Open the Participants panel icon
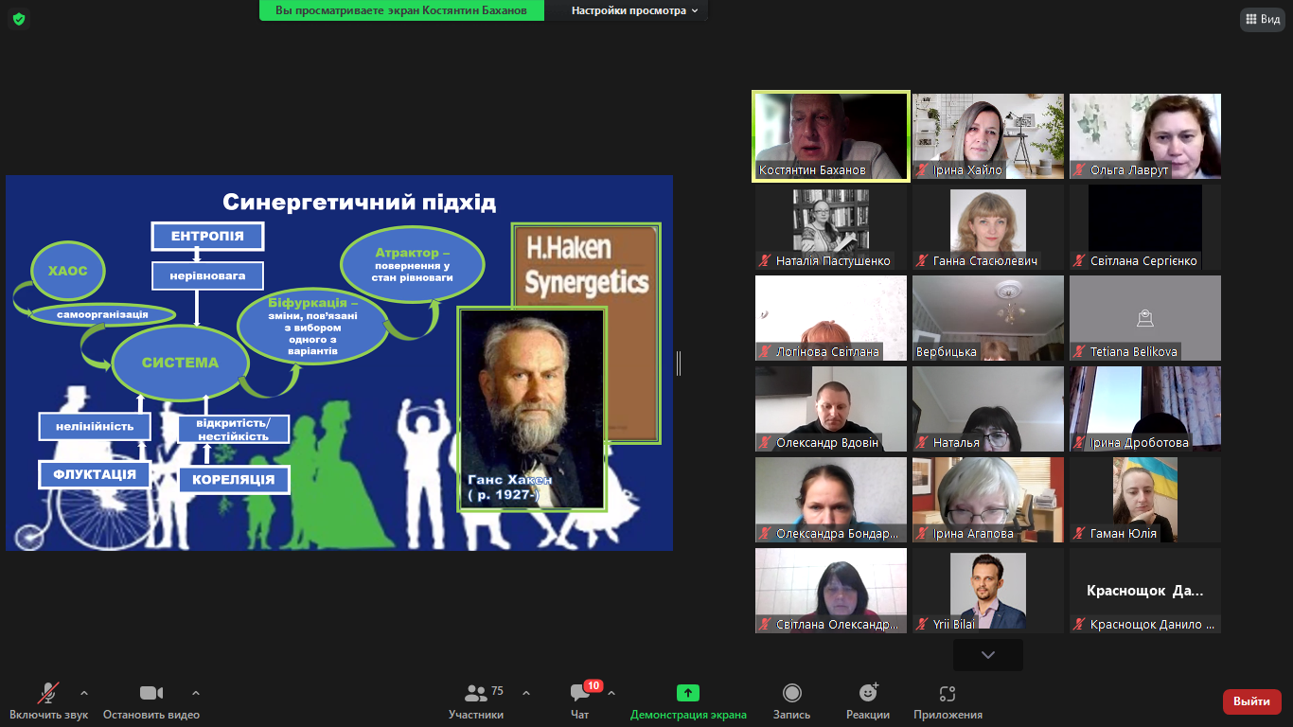Viewport: 1293px width, 727px height. [476, 693]
